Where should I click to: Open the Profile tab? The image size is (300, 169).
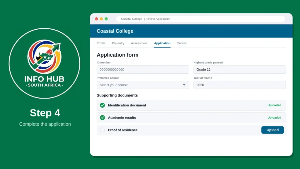point(101,43)
